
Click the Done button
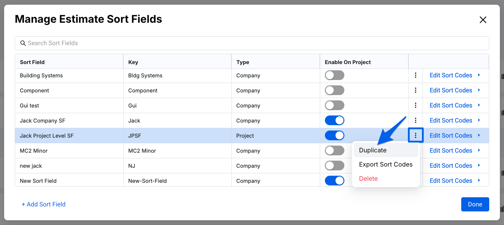click(475, 204)
